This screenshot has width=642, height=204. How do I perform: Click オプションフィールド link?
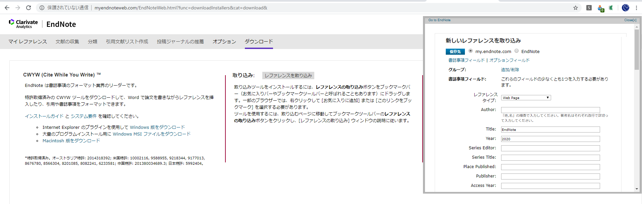(x=510, y=60)
